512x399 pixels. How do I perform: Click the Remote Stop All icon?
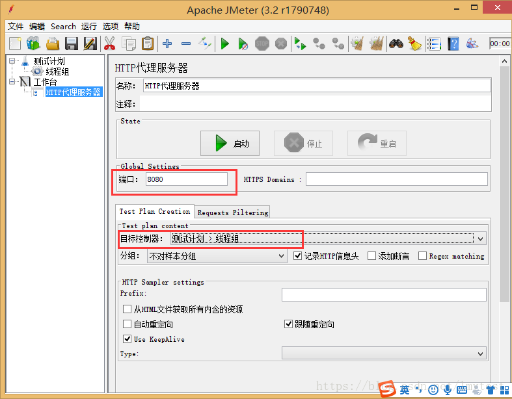tap(319, 44)
